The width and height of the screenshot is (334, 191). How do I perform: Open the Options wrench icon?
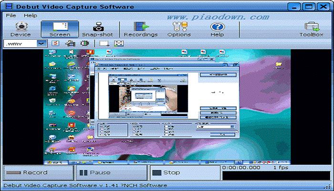179,30
